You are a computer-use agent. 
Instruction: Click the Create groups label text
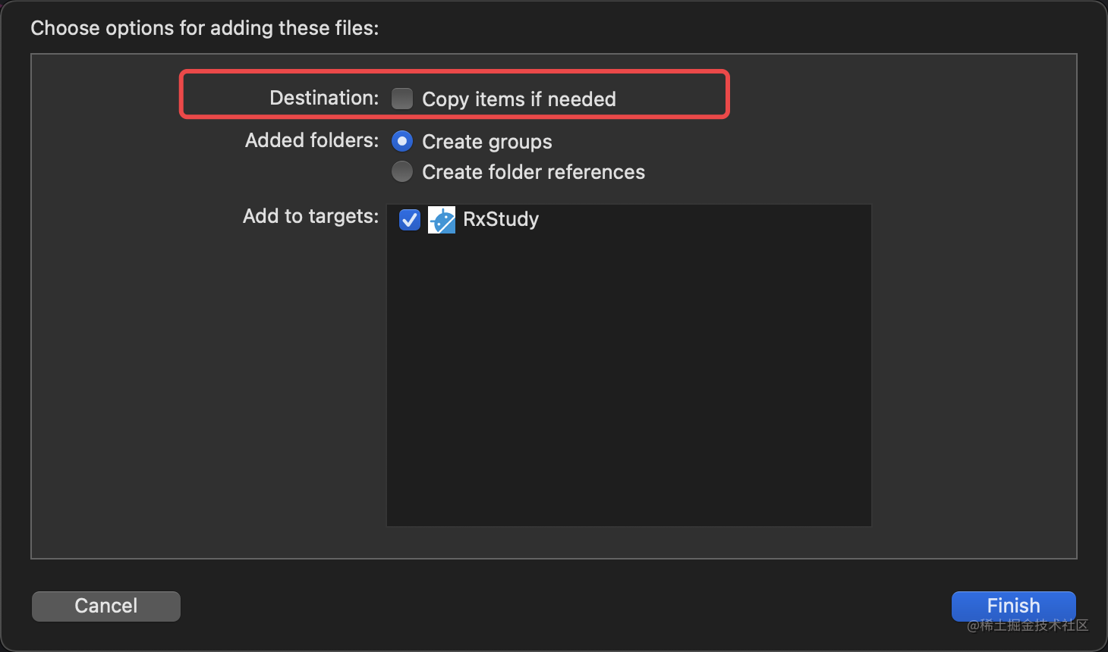(x=487, y=142)
